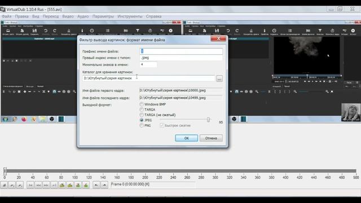
Task: Open the Переход menu
Action: click(x=51, y=16)
